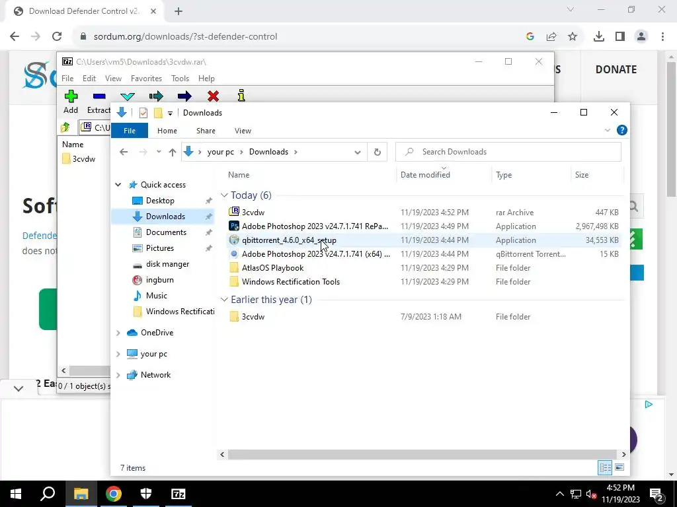Viewport: 677px width, 507px height.
Task: Expand the Explorer ribbon with the chevron
Action: pos(607,130)
